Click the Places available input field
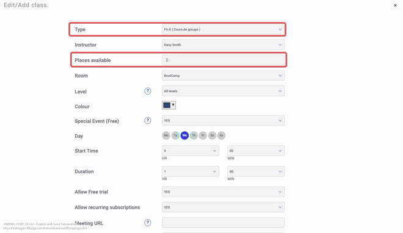403x233 pixels. pos(223,60)
